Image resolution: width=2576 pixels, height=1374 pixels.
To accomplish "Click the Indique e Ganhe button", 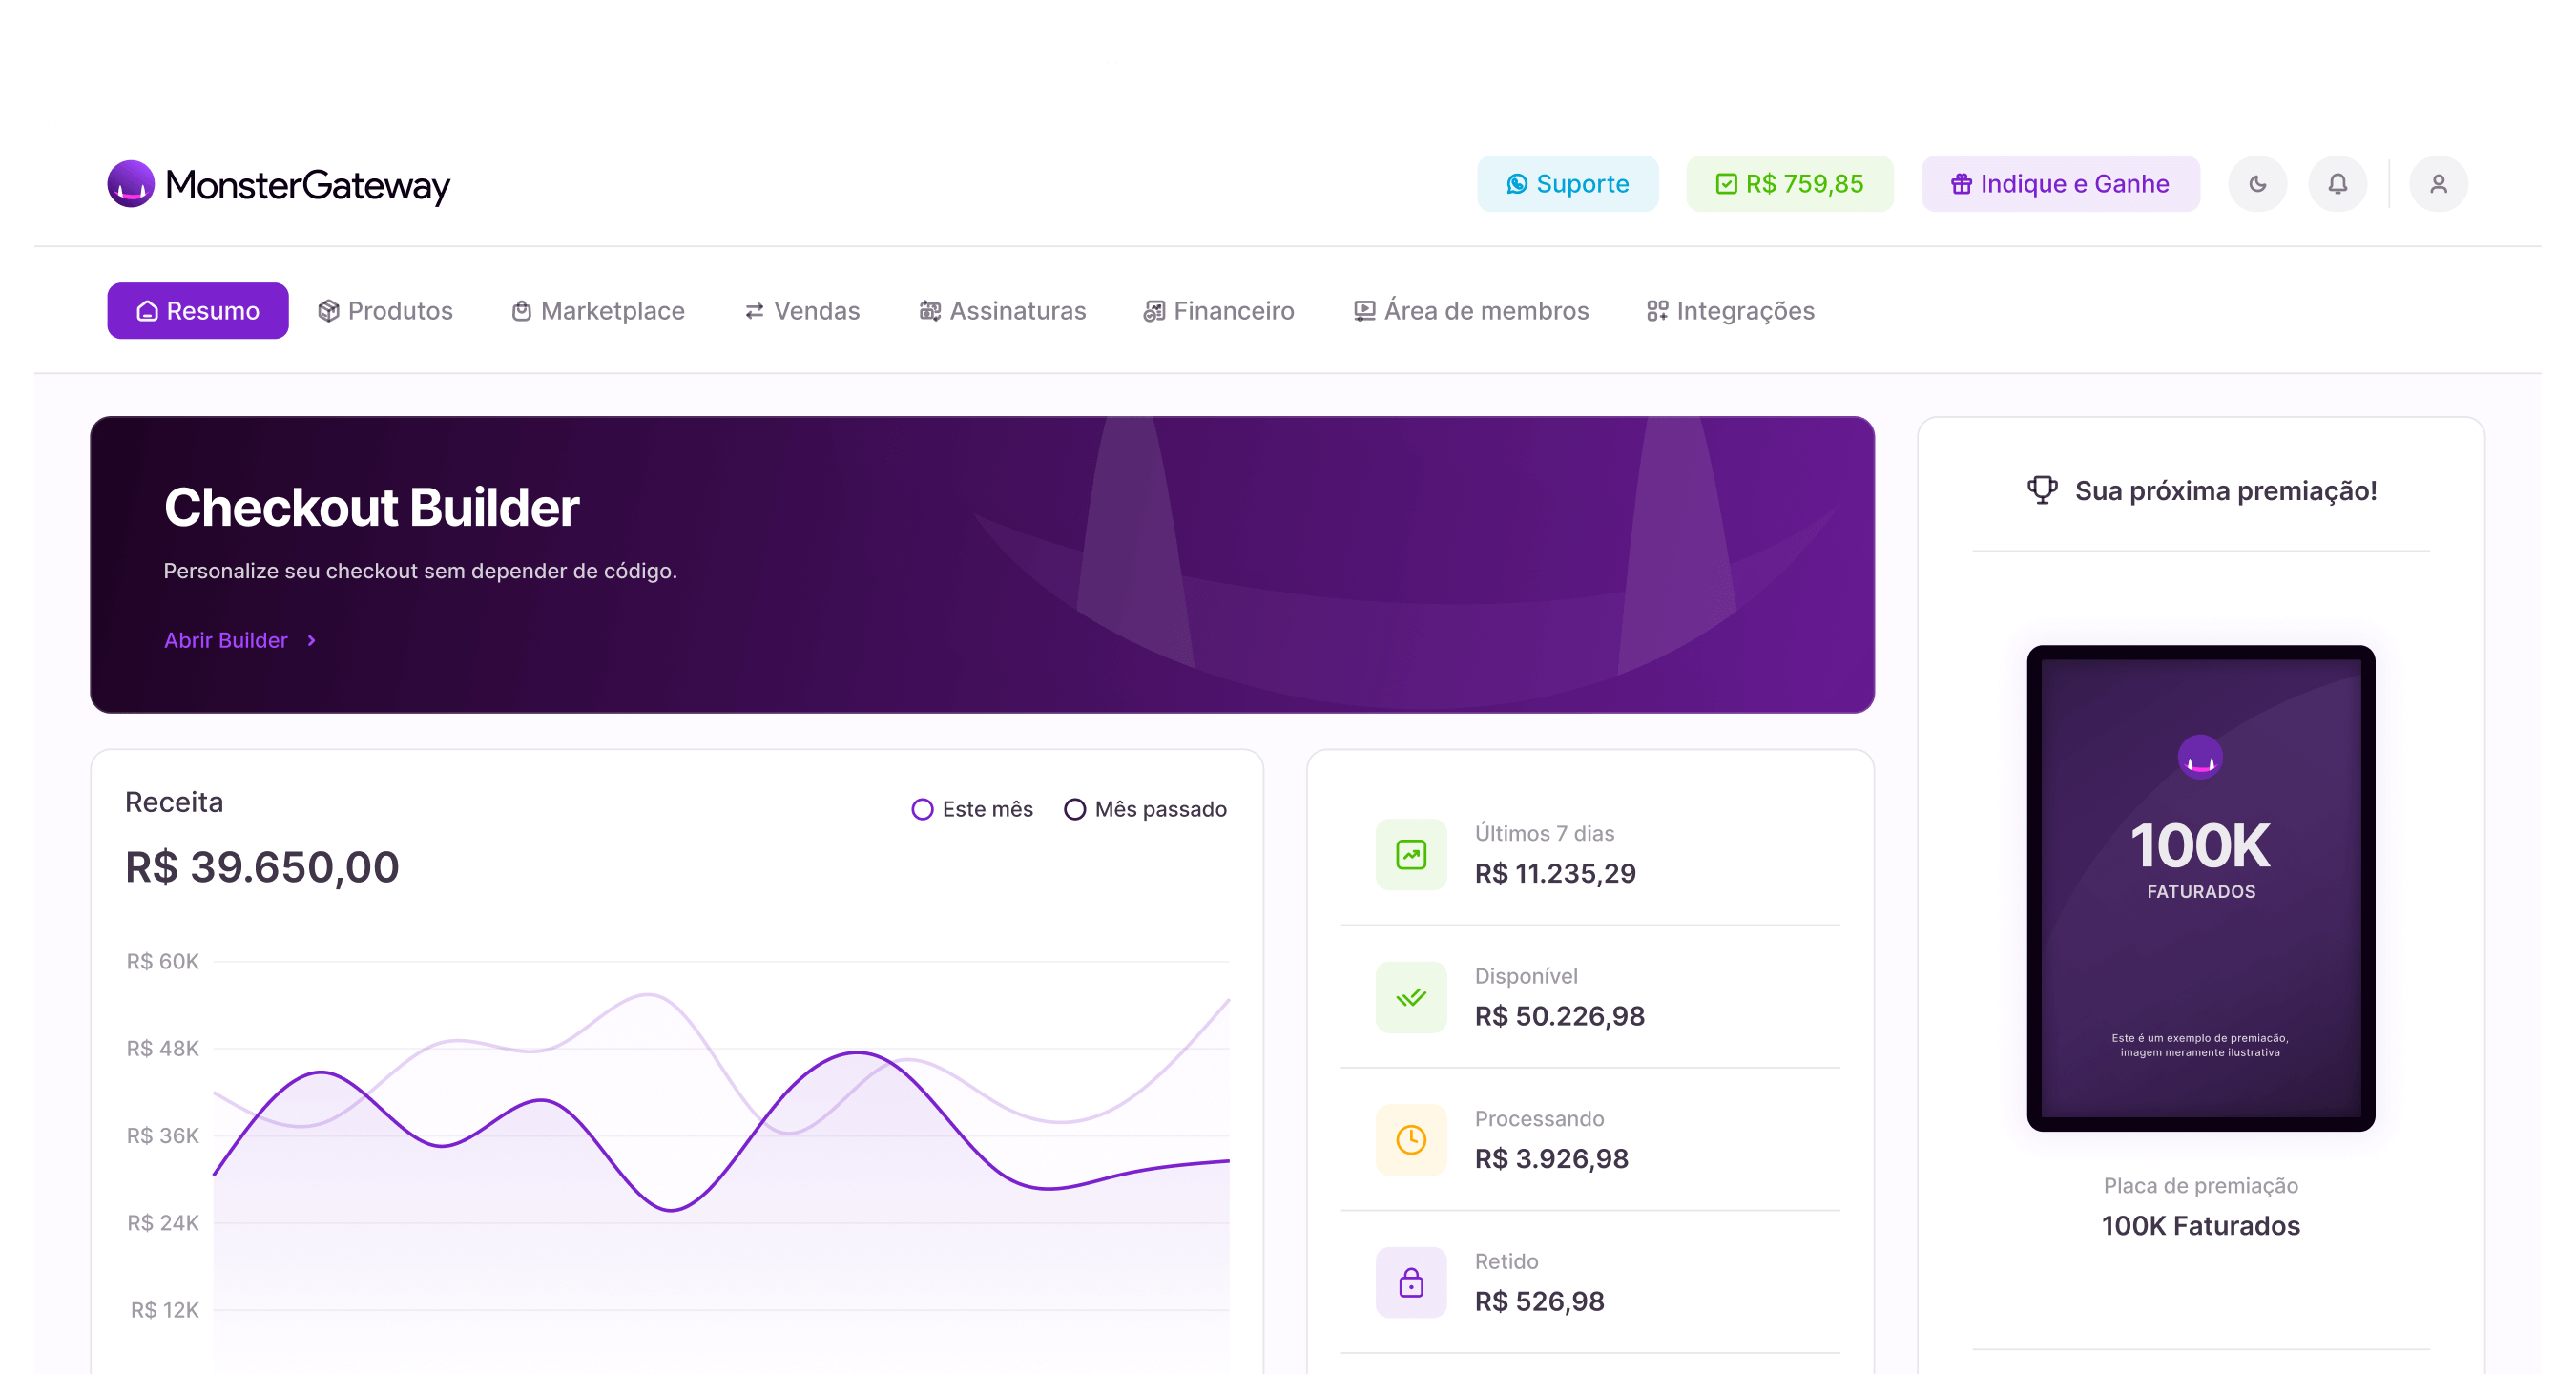I will (2059, 184).
